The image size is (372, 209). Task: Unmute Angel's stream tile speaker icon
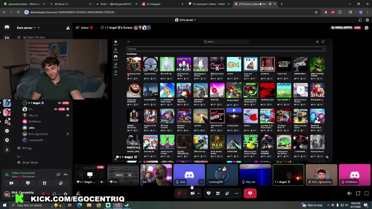tap(102, 182)
